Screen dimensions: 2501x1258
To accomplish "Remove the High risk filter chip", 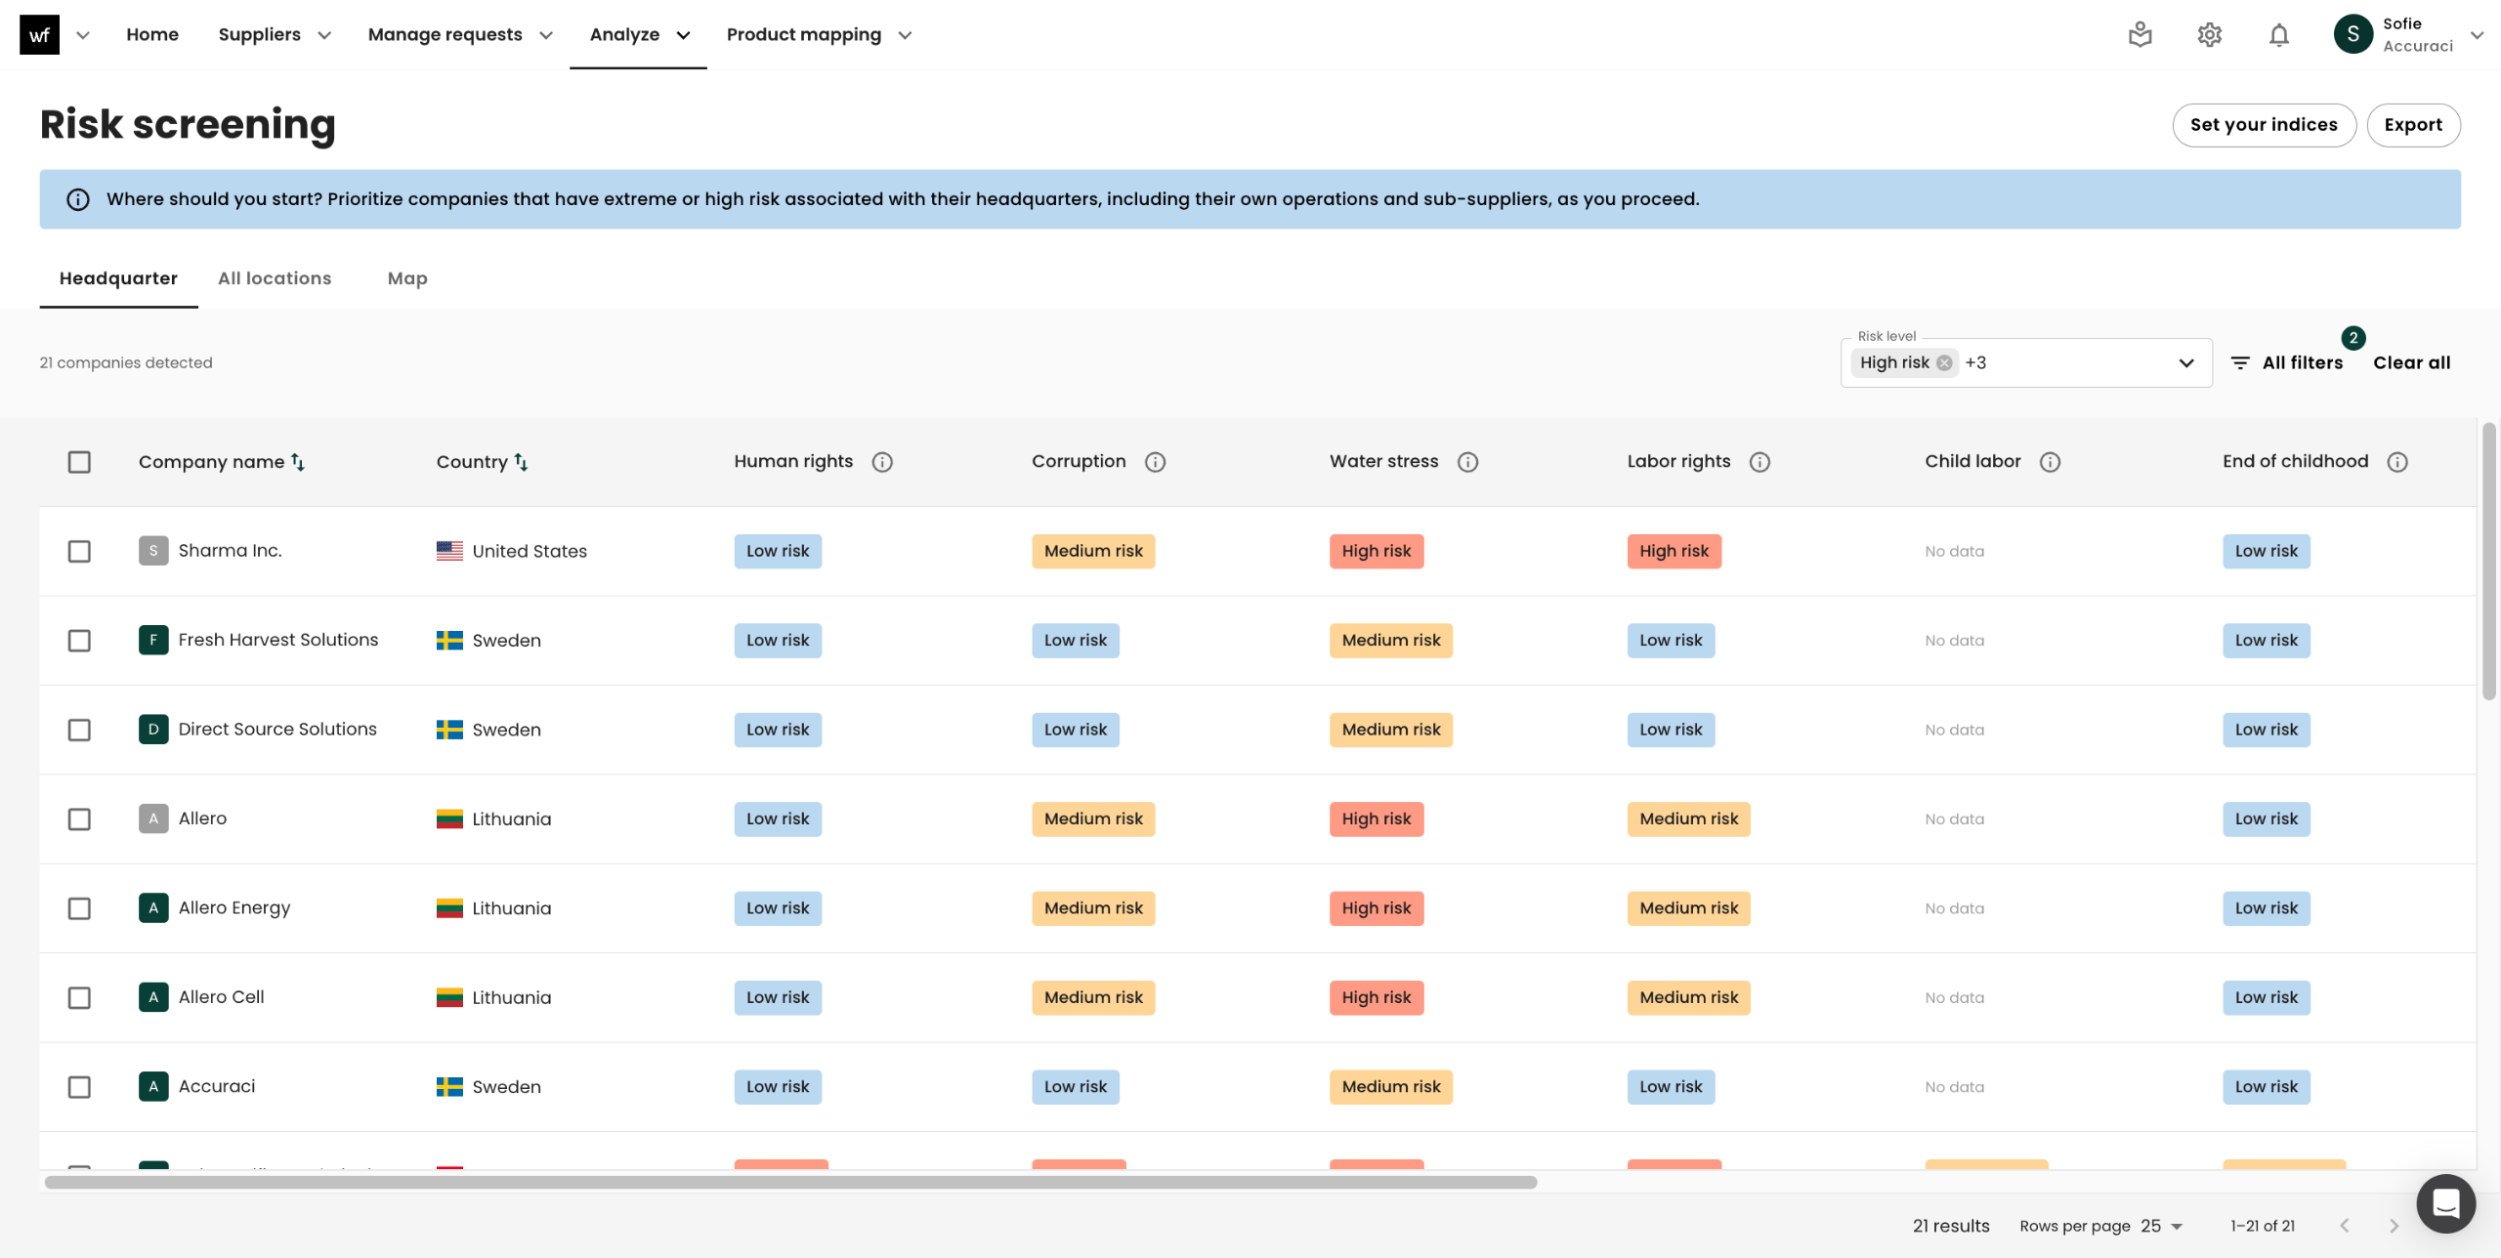I will (1944, 363).
